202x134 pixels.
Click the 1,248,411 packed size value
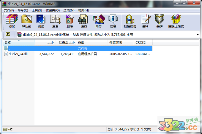[x=67, y=54]
